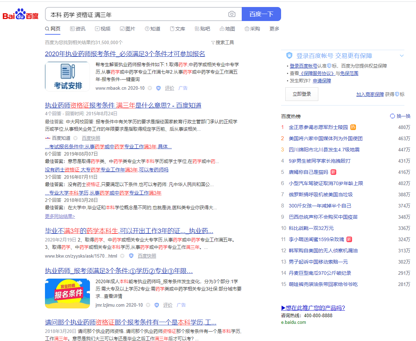416x341 pixels.
Task: Open 执业药师_报考须满足3个条件 result
Action: pyautogui.click(x=119, y=271)
